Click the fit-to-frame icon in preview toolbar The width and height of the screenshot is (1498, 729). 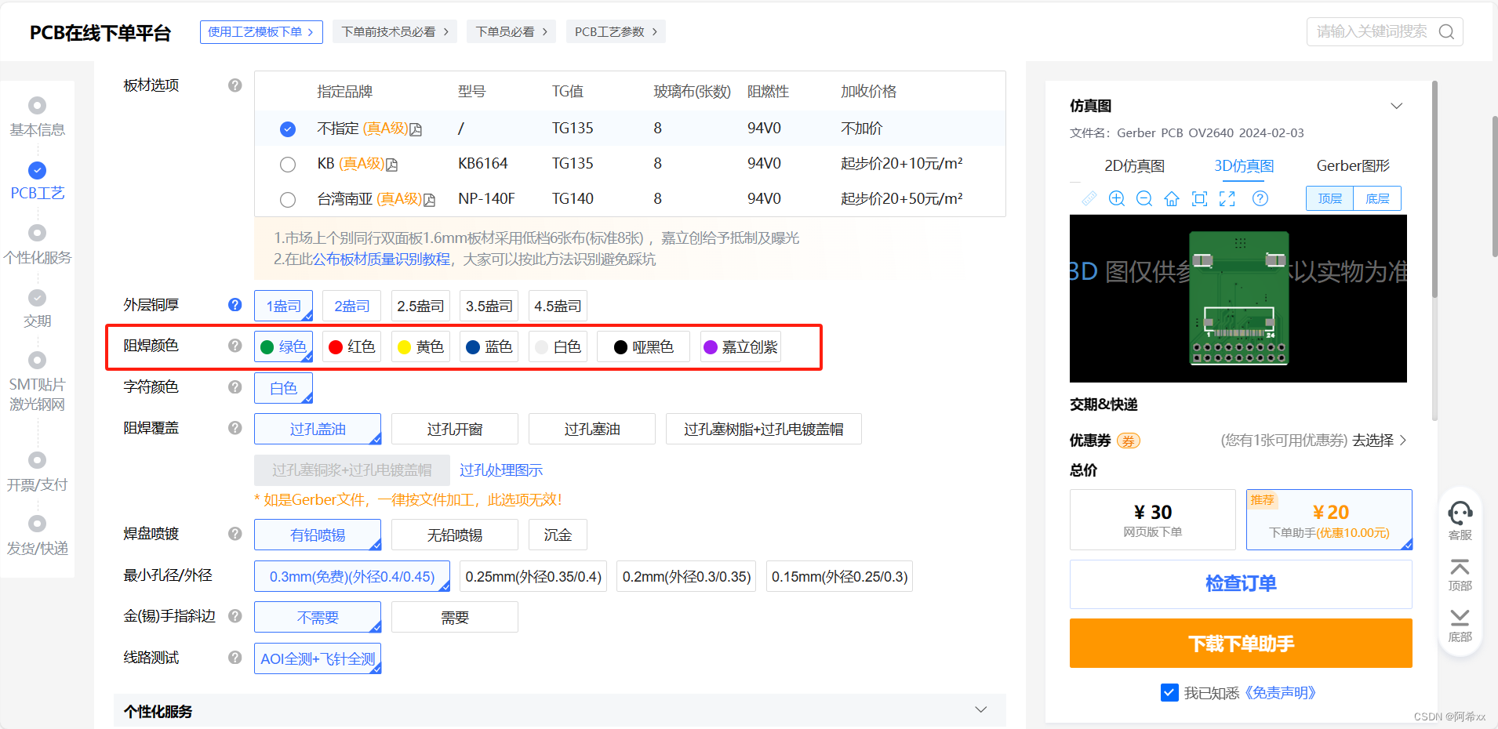tap(1199, 198)
